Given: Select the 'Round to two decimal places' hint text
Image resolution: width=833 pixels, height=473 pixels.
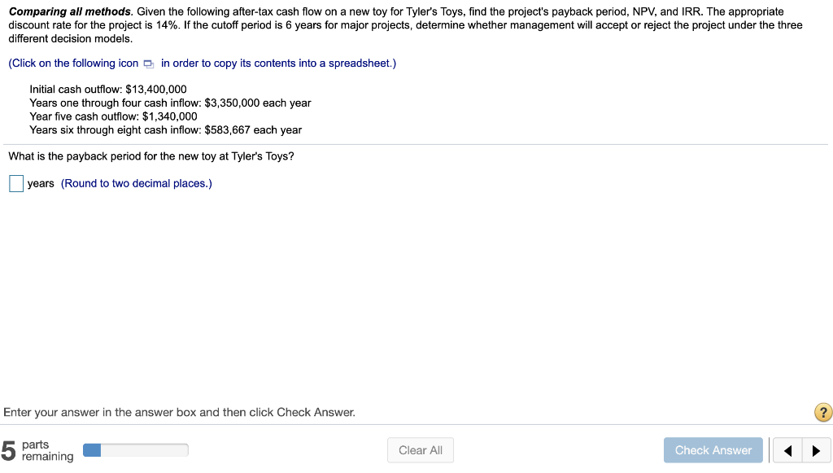Looking at the screenshot, I should tap(137, 183).
